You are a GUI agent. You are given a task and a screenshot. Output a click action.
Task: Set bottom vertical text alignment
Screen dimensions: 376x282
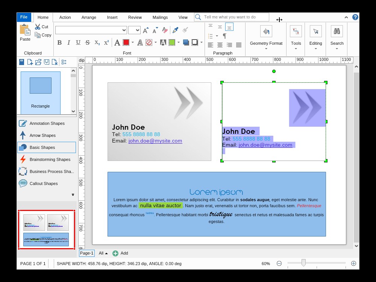click(x=229, y=27)
